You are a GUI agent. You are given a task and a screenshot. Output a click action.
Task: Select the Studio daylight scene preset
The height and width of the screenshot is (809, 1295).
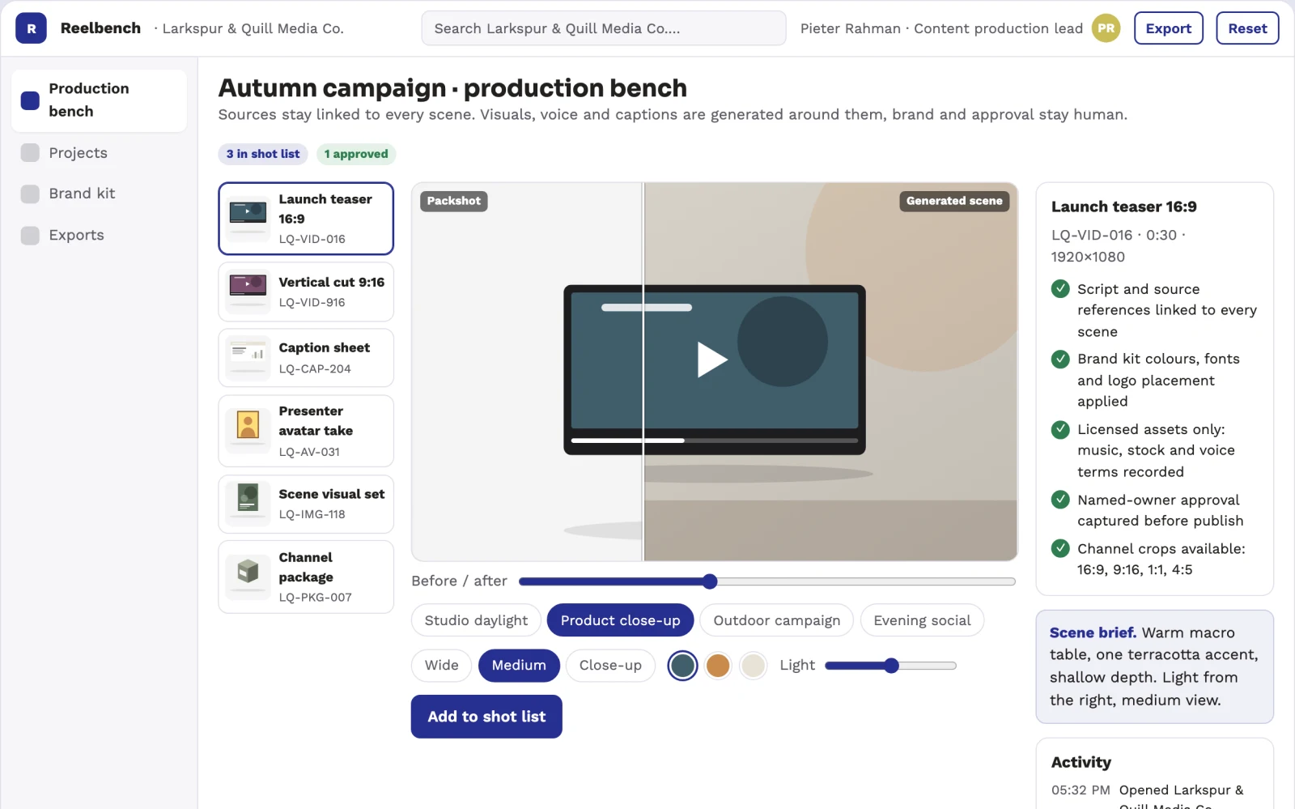[x=476, y=620]
